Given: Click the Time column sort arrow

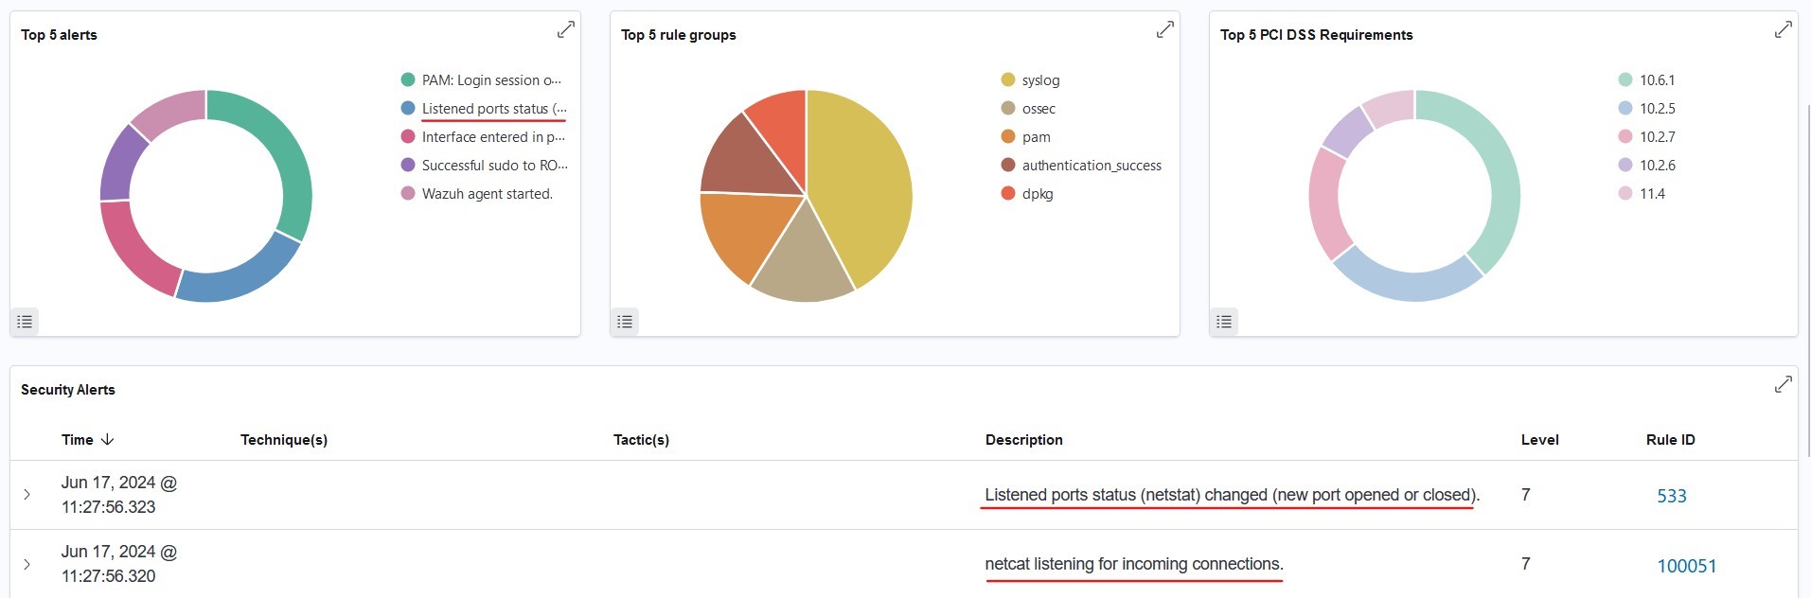Looking at the screenshot, I should [x=107, y=439].
